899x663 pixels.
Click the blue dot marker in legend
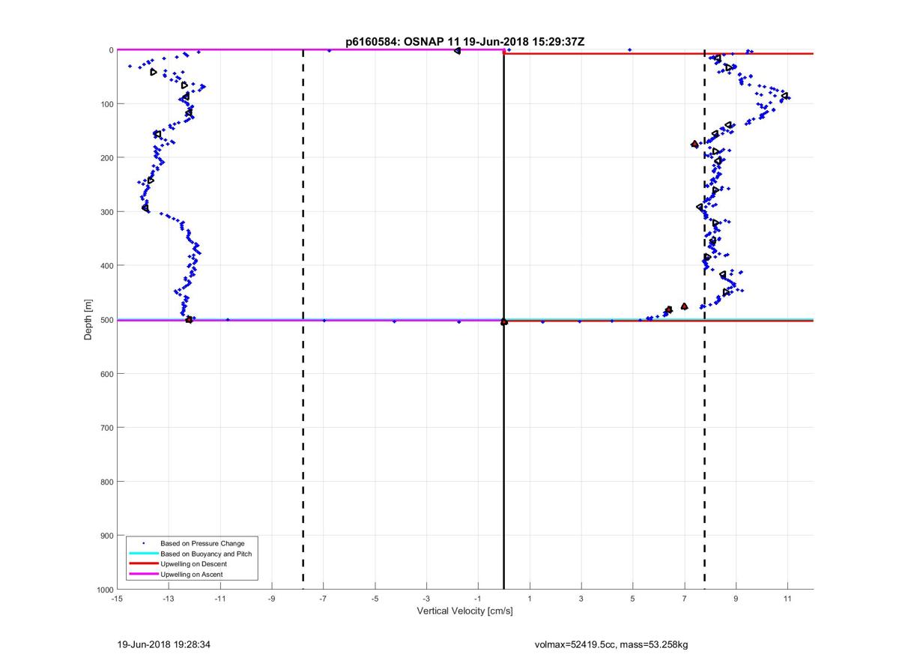[x=143, y=542]
